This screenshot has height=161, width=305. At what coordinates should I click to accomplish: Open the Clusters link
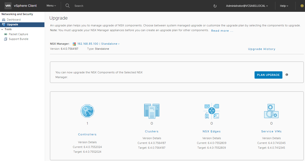(x=152, y=131)
